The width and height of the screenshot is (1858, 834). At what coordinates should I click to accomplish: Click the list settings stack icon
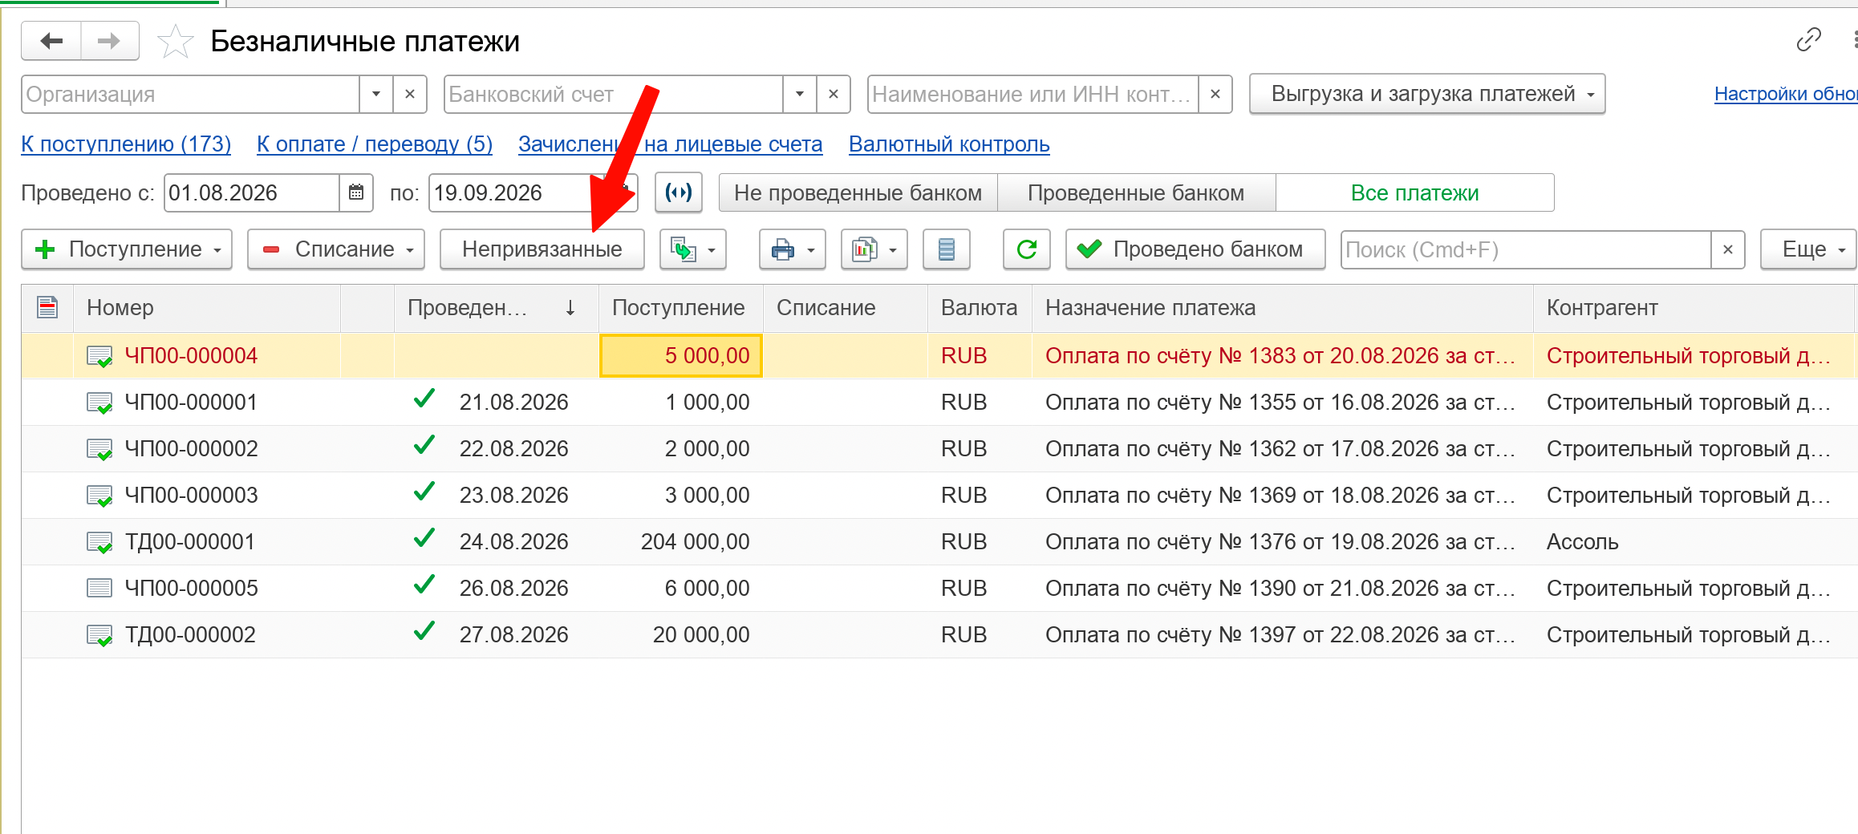point(947,250)
